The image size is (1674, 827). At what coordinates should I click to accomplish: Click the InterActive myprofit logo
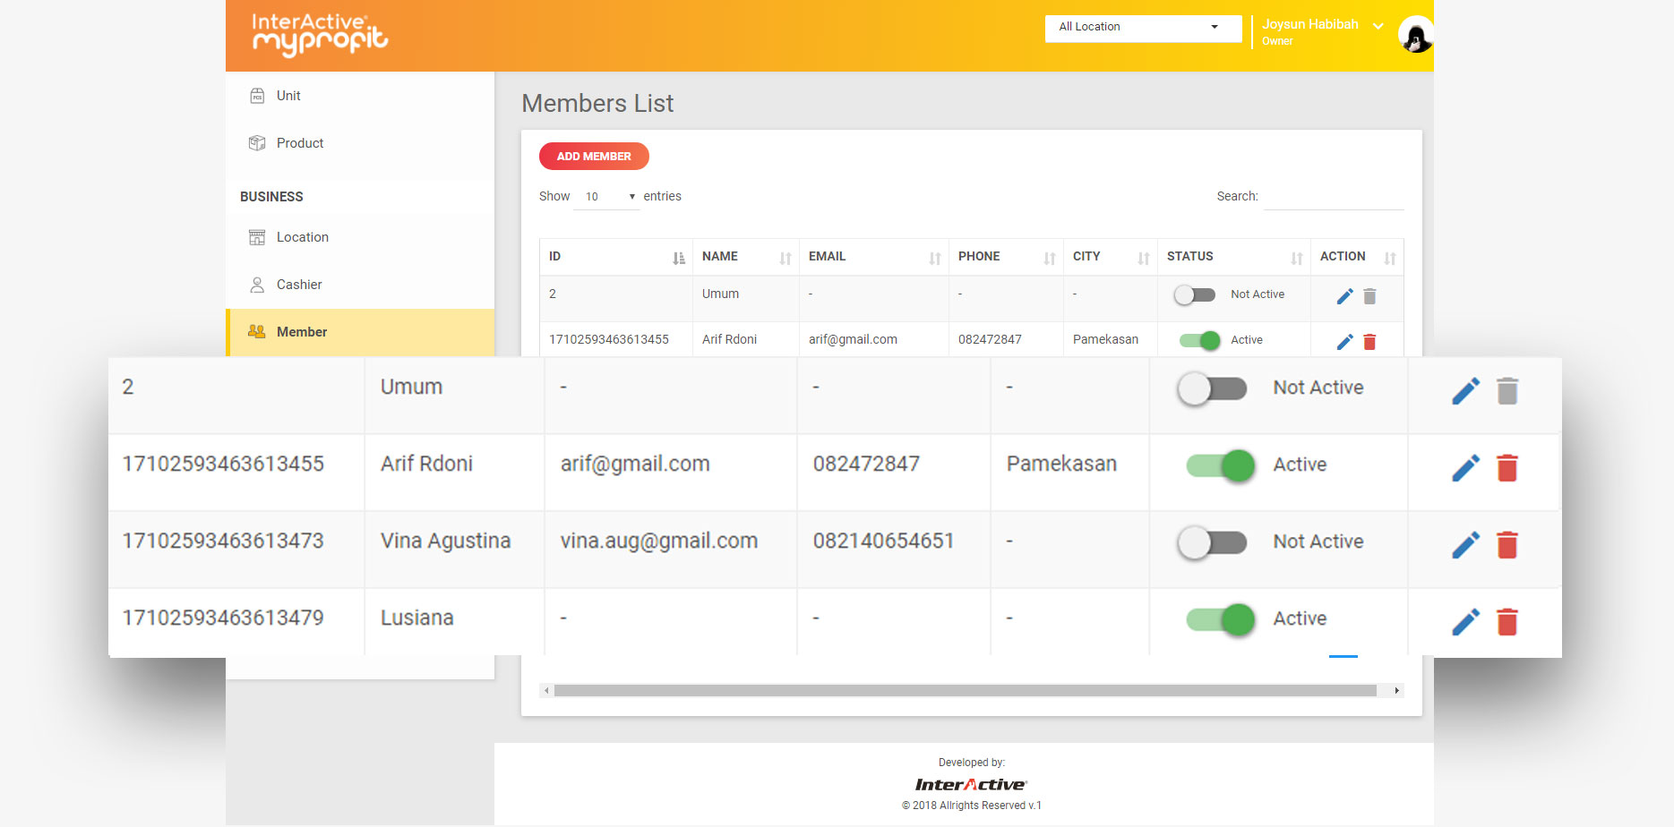click(320, 35)
